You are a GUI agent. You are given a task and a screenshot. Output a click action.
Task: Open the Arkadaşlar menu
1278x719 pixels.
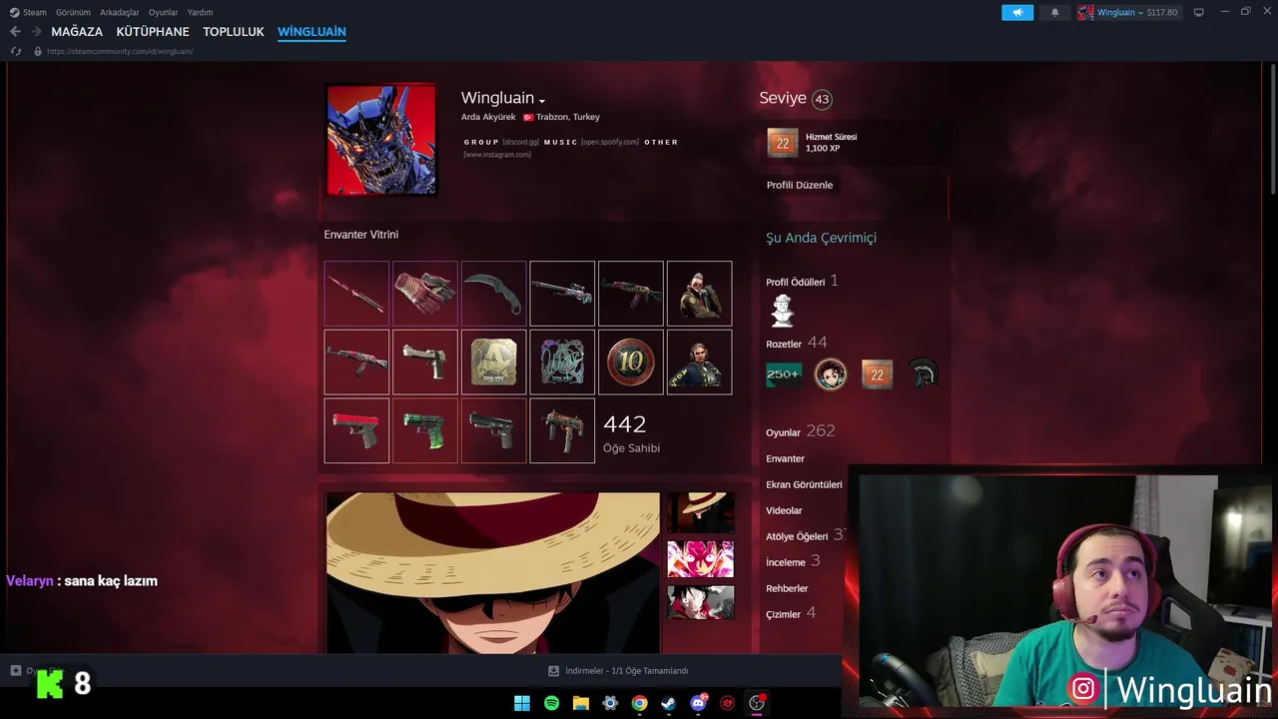click(x=120, y=12)
